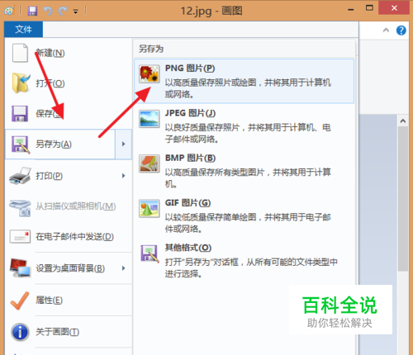This screenshot has height=355, width=413.
Task: Select 设置为桌面背景(B) menu entry
Action: pyautogui.click(x=69, y=268)
